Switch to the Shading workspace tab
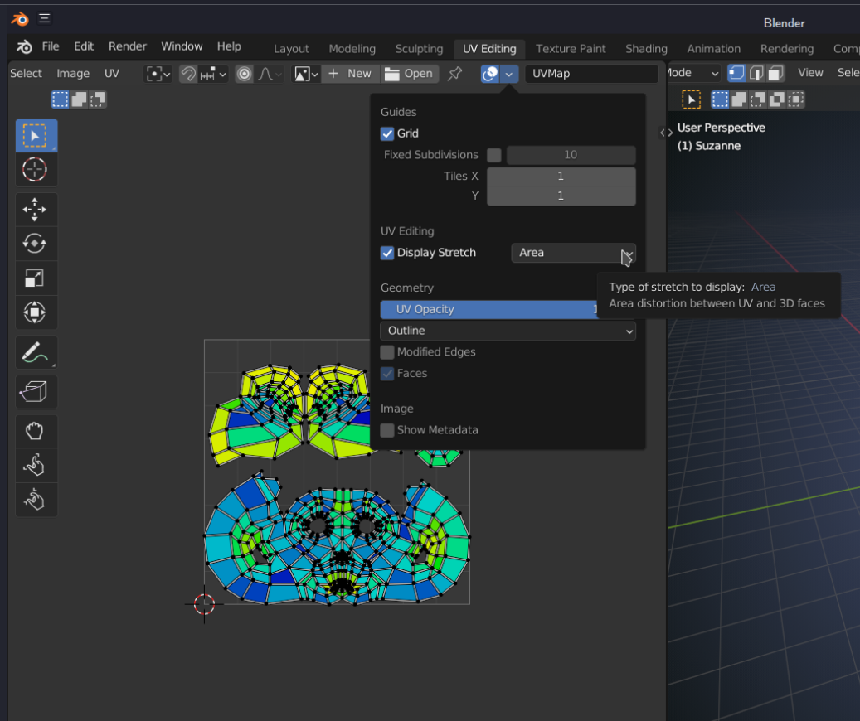The height and width of the screenshot is (721, 860). (x=646, y=49)
